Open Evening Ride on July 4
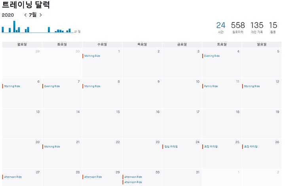Image resolution: width=285 pixels, height=186 pixels. [212, 56]
